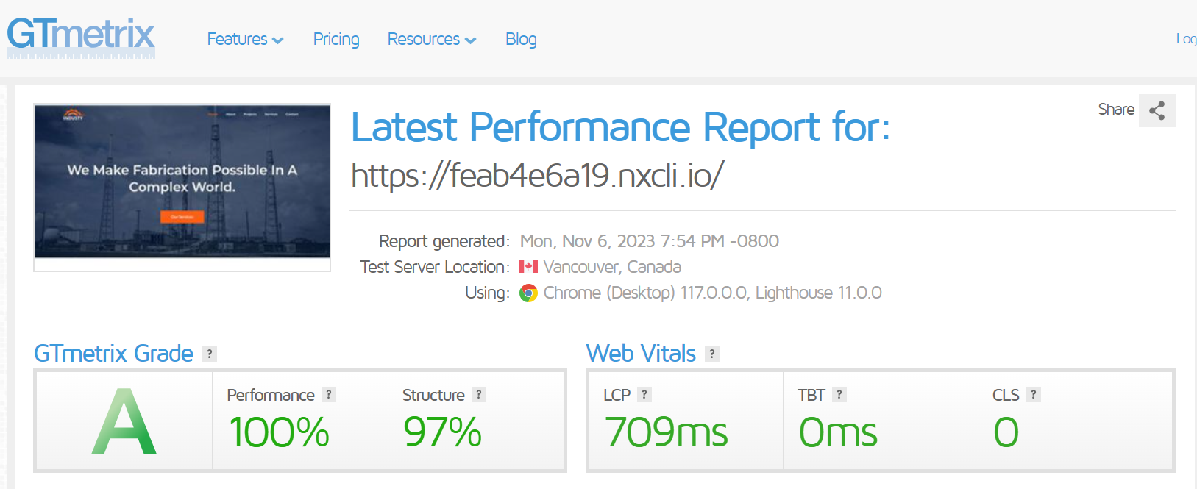
Task: Click the Share icon button
Action: click(x=1157, y=110)
